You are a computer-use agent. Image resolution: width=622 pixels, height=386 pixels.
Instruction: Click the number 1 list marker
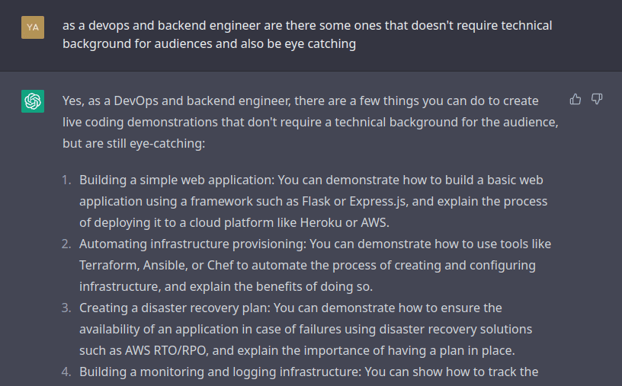pyautogui.click(x=66, y=180)
